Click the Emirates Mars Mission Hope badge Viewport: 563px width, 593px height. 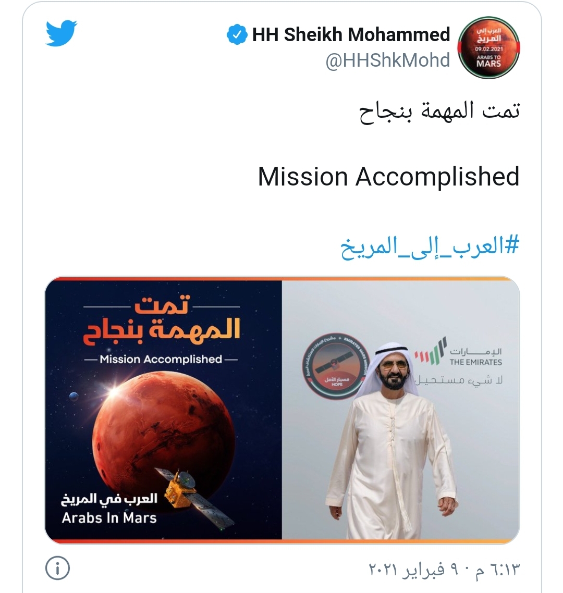pyautogui.click(x=336, y=366)
